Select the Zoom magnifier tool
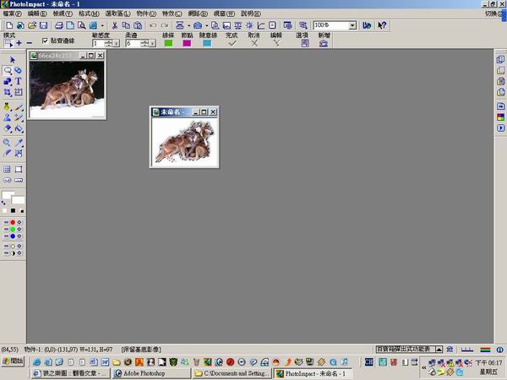Viewport: 507px width, 380px height. 7,143
